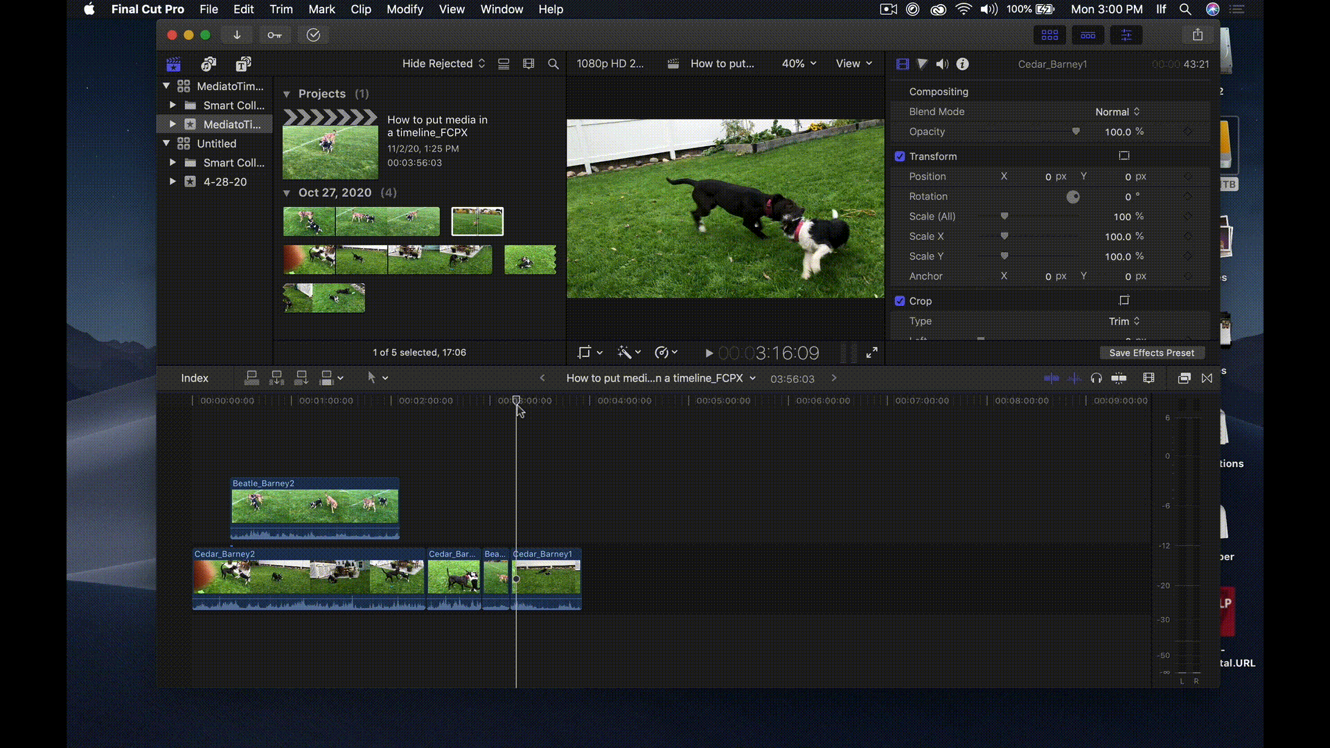Click the Import Media arrow icon
Image resolution: width=1330 pixels, height=748 pixels.
point(237,35)
